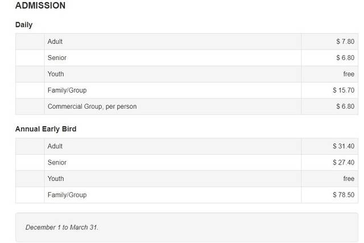Click the Youth label in Daily table

tap(56, 74)
